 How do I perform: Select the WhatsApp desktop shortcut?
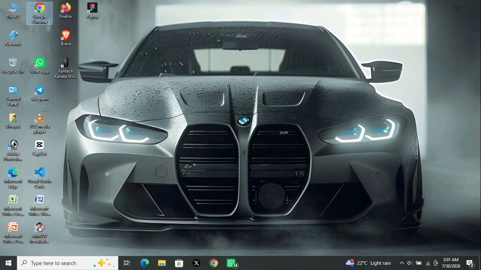click(39, 66)
